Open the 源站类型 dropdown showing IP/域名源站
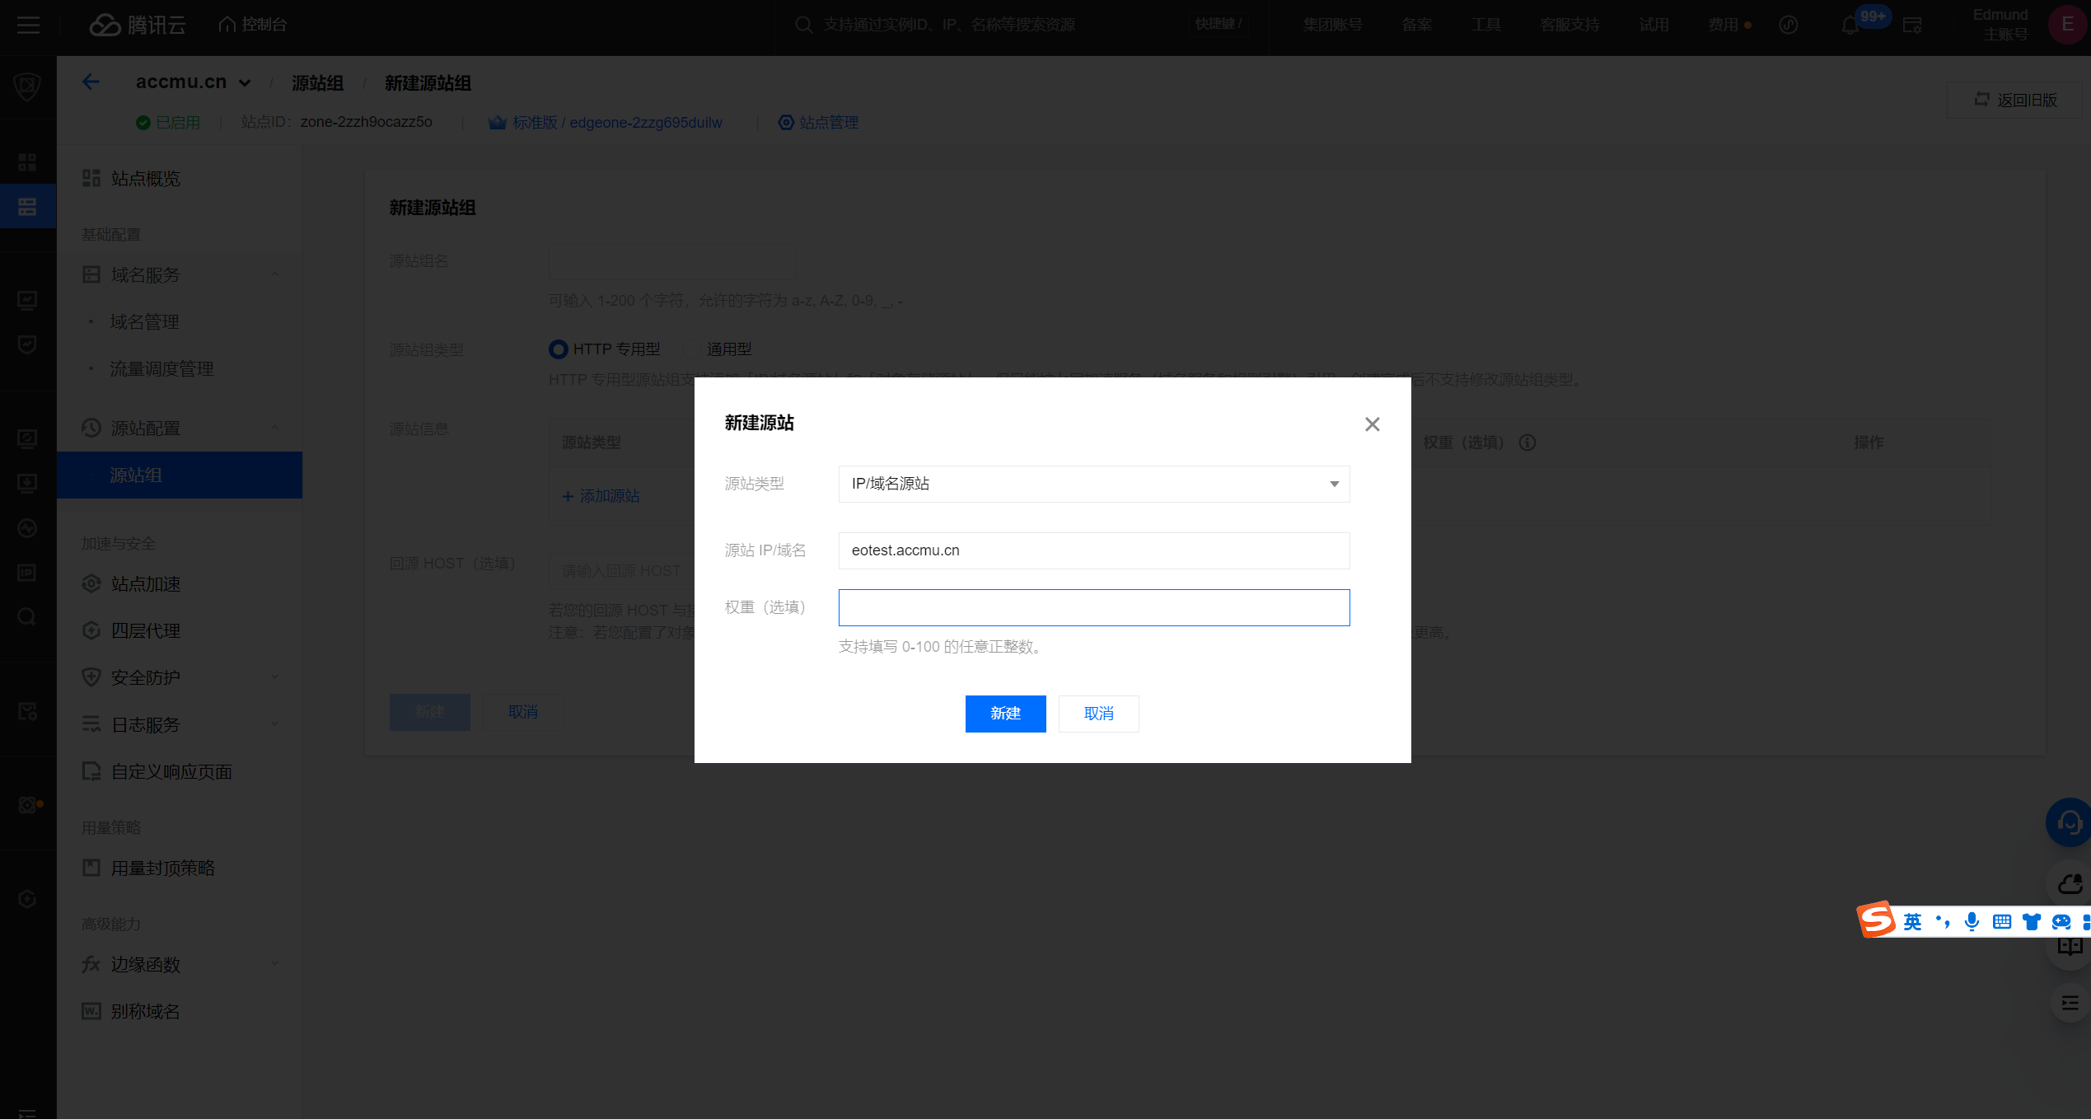This screenshot has width=2091, height=1119. 1094,484
